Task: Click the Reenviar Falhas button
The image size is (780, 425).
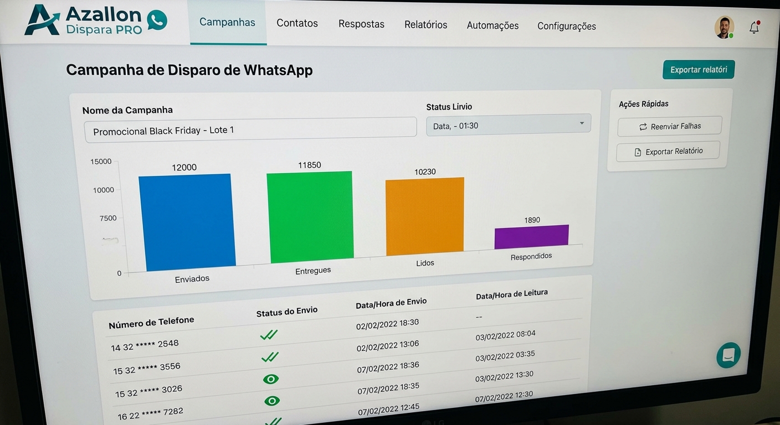Action: (x=670, y=126)
